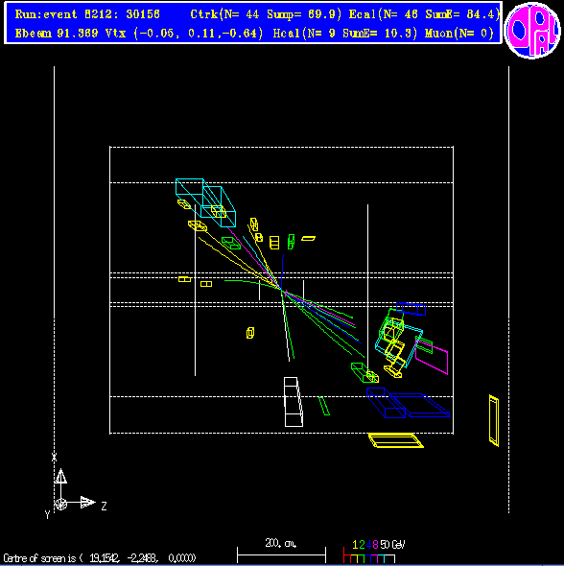
Task: Click the Ebeam 91.369 readout
Action: tap(57, 34)
